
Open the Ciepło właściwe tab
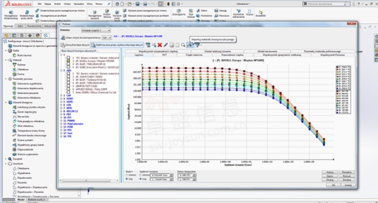pyautogui.click(x=194, y=55)
